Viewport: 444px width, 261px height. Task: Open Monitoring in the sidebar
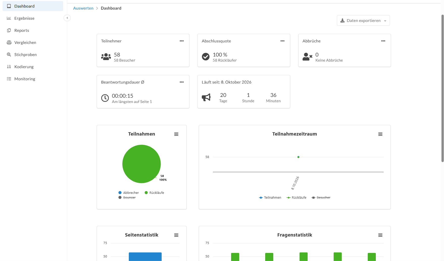(33, 79)
